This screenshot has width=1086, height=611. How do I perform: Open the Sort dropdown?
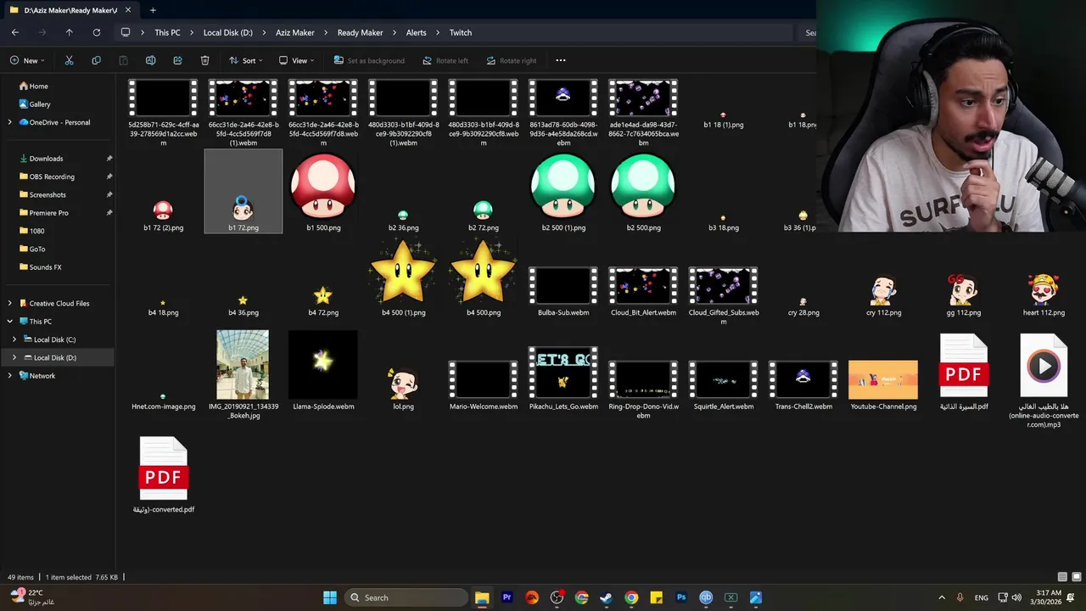[x=245, y=60]
